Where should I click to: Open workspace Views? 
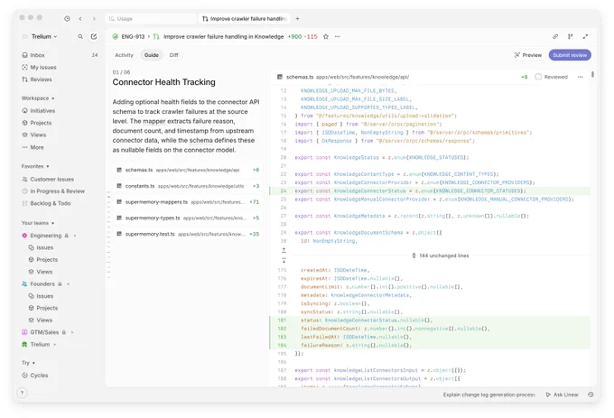[60, 135]
